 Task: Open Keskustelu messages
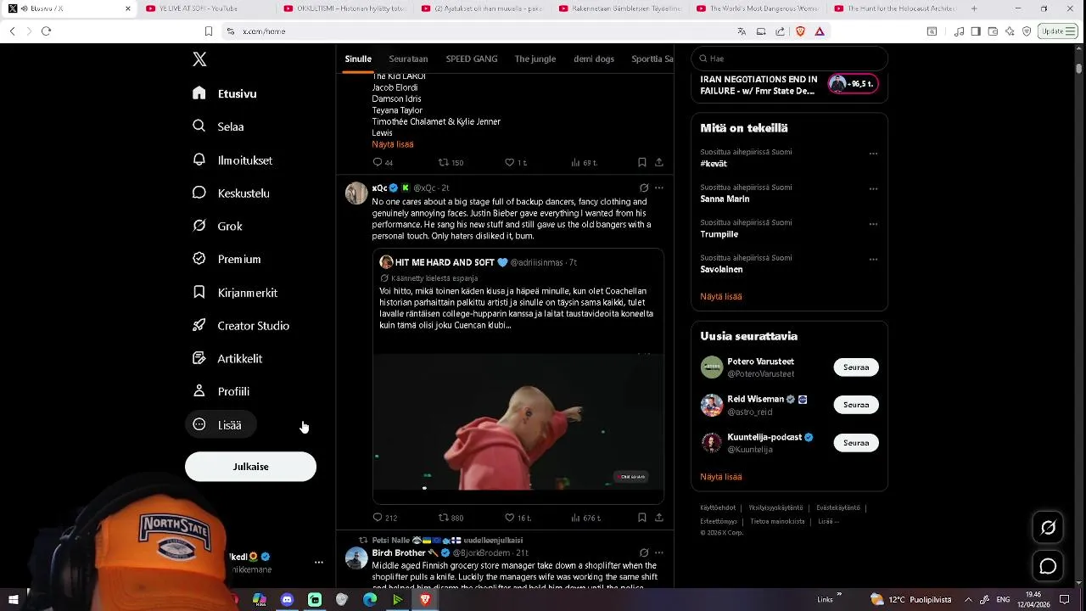pyautogui.click(x=231, y=193)
